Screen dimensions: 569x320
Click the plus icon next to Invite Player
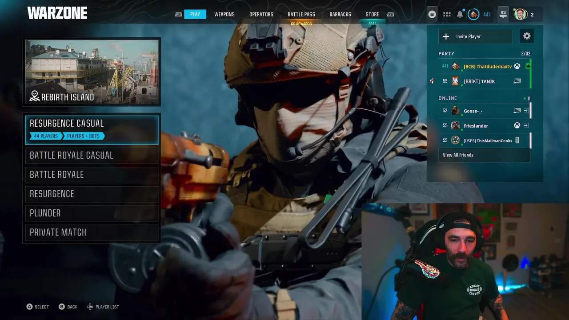pos(446,36)
